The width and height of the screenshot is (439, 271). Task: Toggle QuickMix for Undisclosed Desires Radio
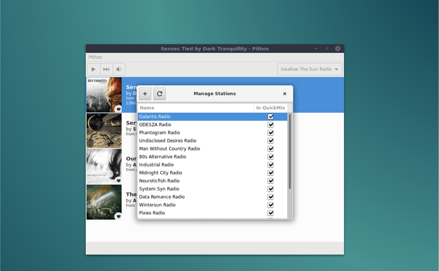(x=271, y=141)
